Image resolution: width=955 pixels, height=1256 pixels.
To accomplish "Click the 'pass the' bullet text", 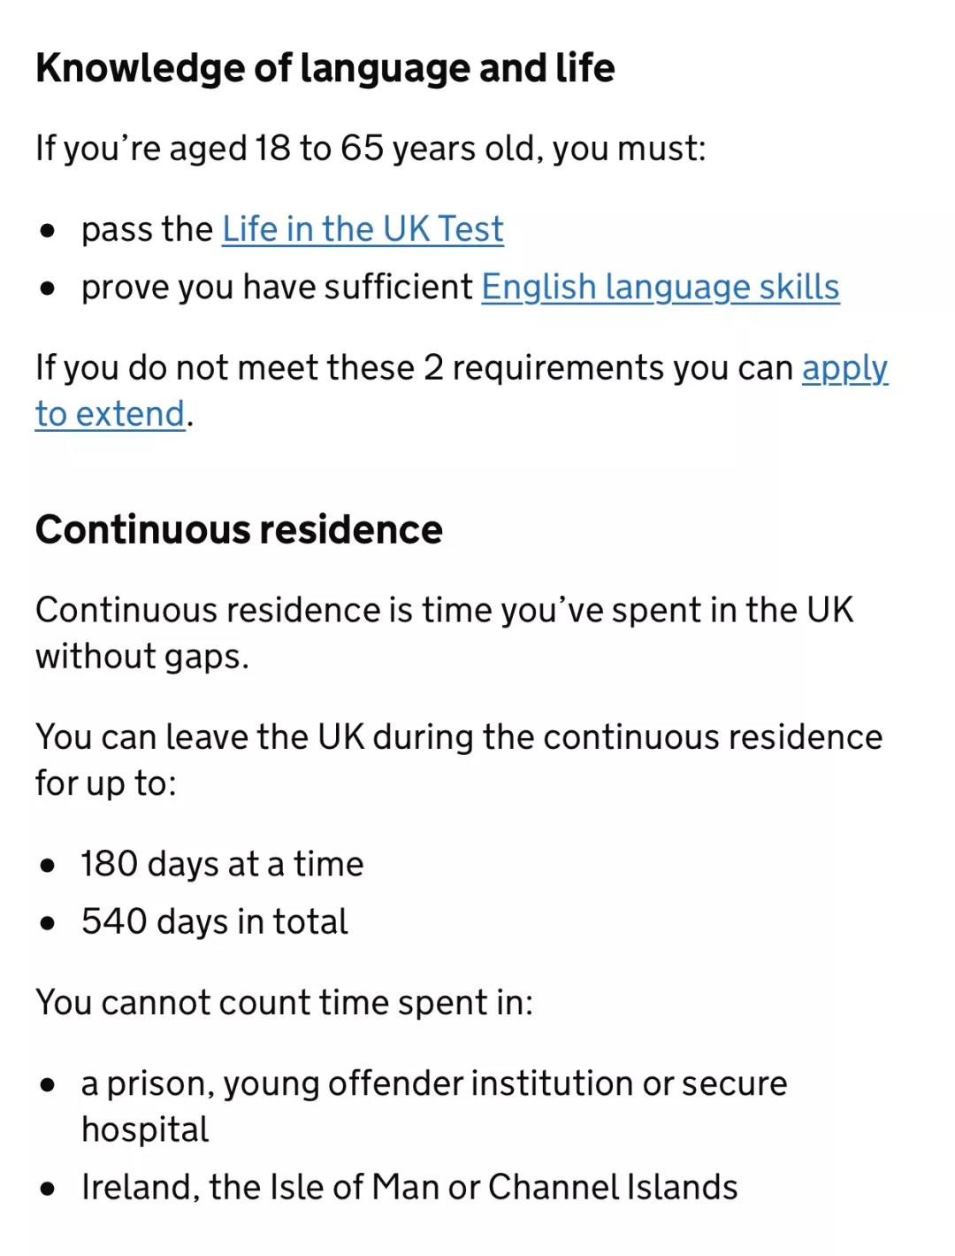I will coord(147,229).
